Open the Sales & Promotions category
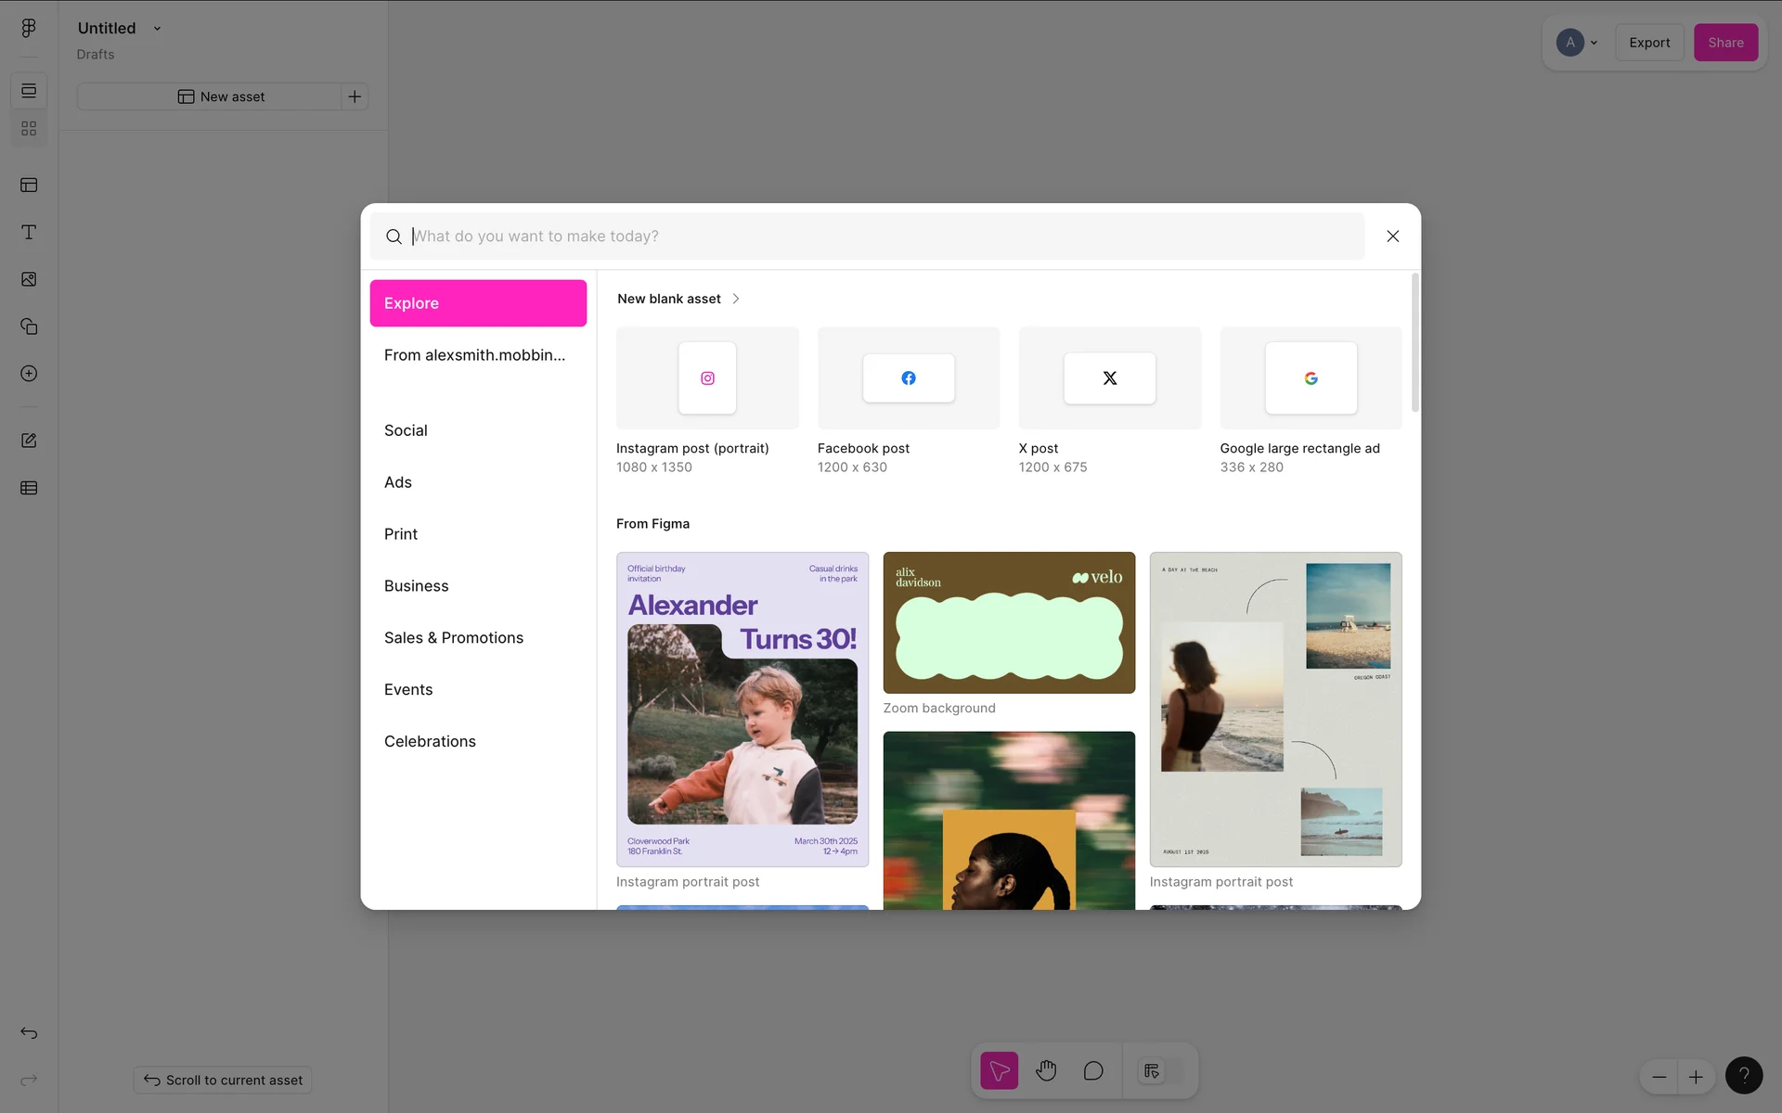This screenshot has width=1782, height=1113. point(453,637)
